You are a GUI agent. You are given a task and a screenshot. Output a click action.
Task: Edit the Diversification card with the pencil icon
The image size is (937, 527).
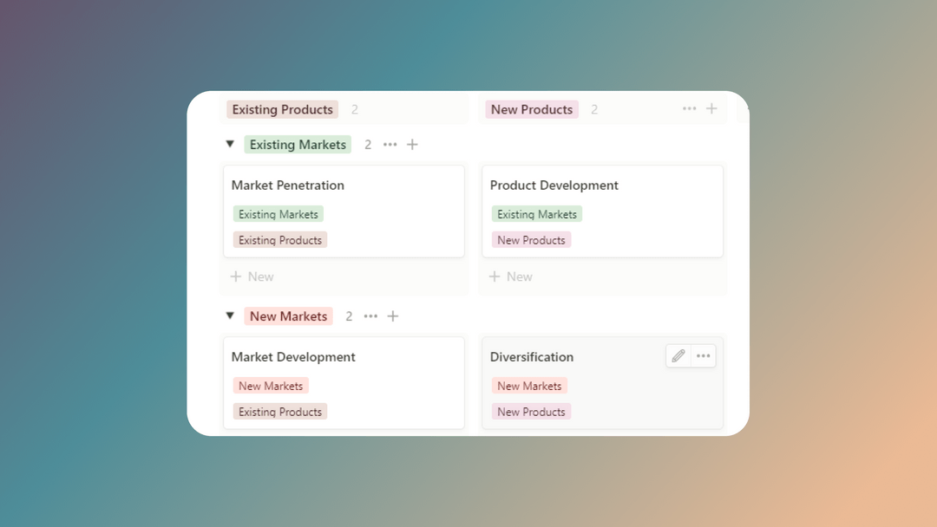pyautogui.click(x=678, y=355)
